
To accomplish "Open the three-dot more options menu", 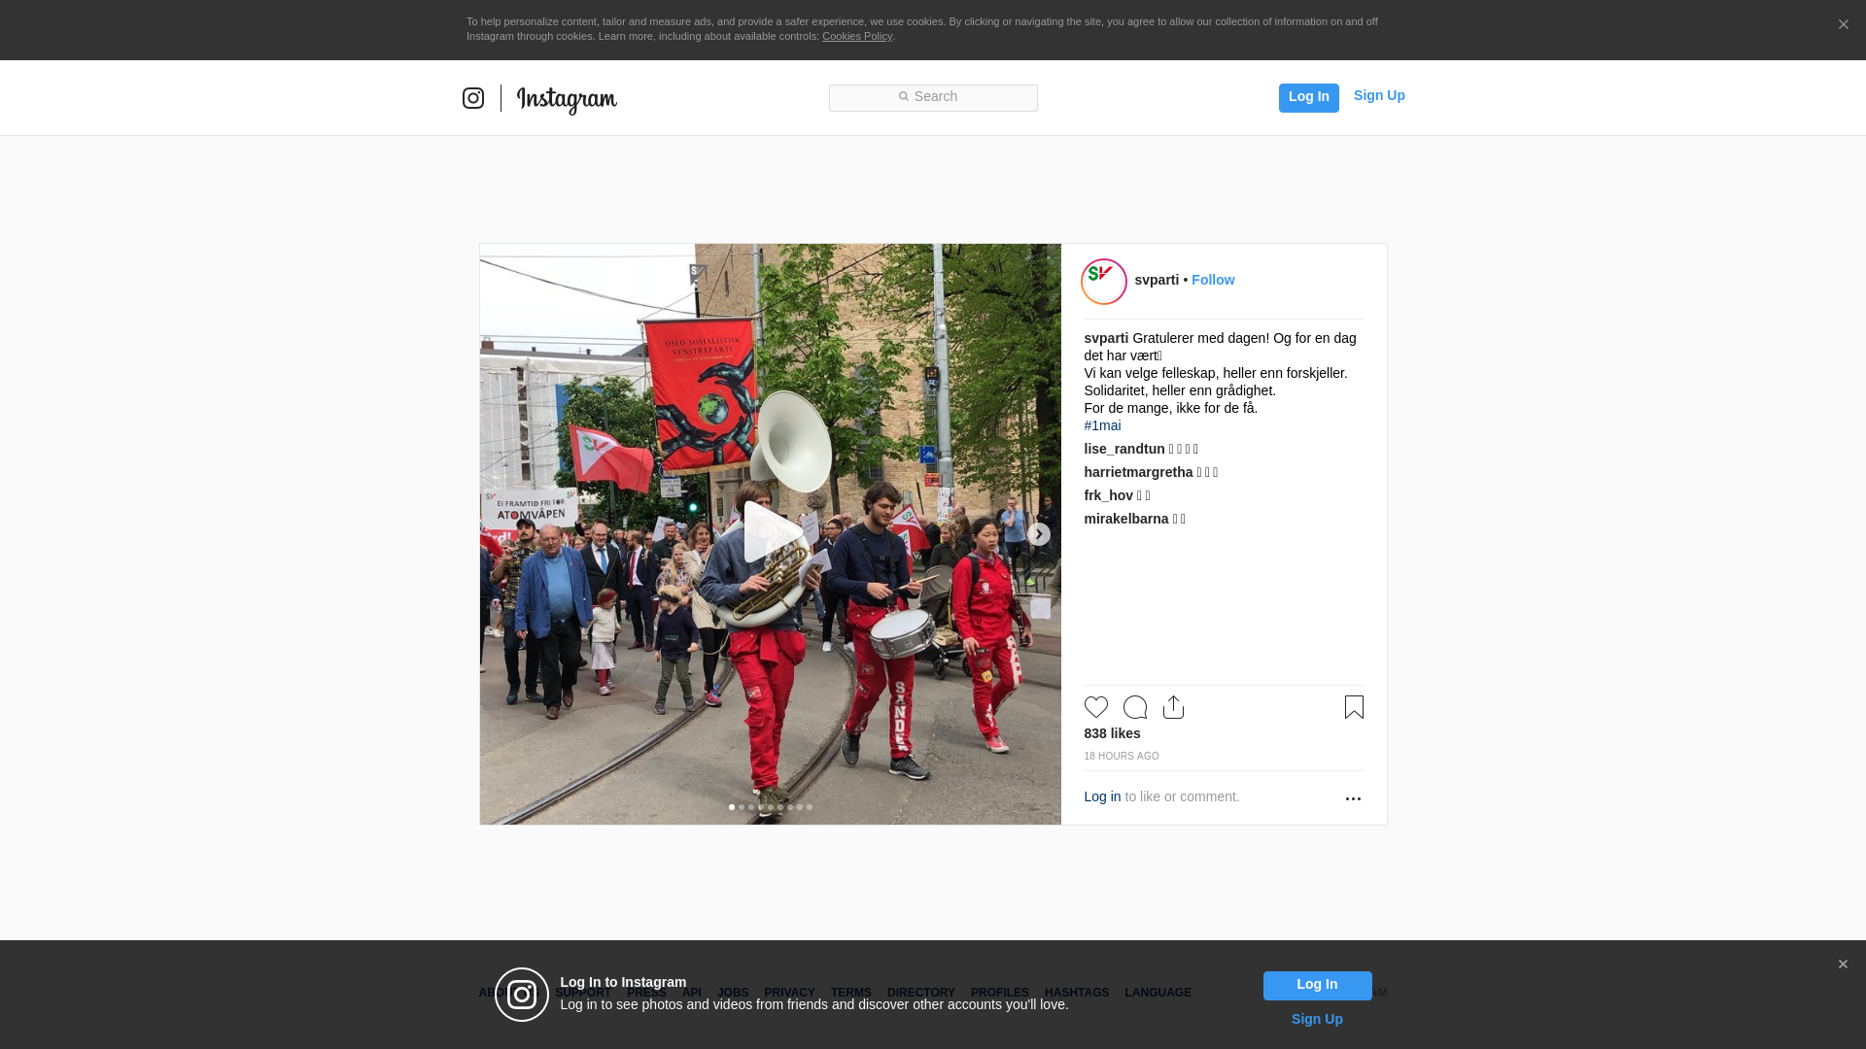I will coord(1353,798).
